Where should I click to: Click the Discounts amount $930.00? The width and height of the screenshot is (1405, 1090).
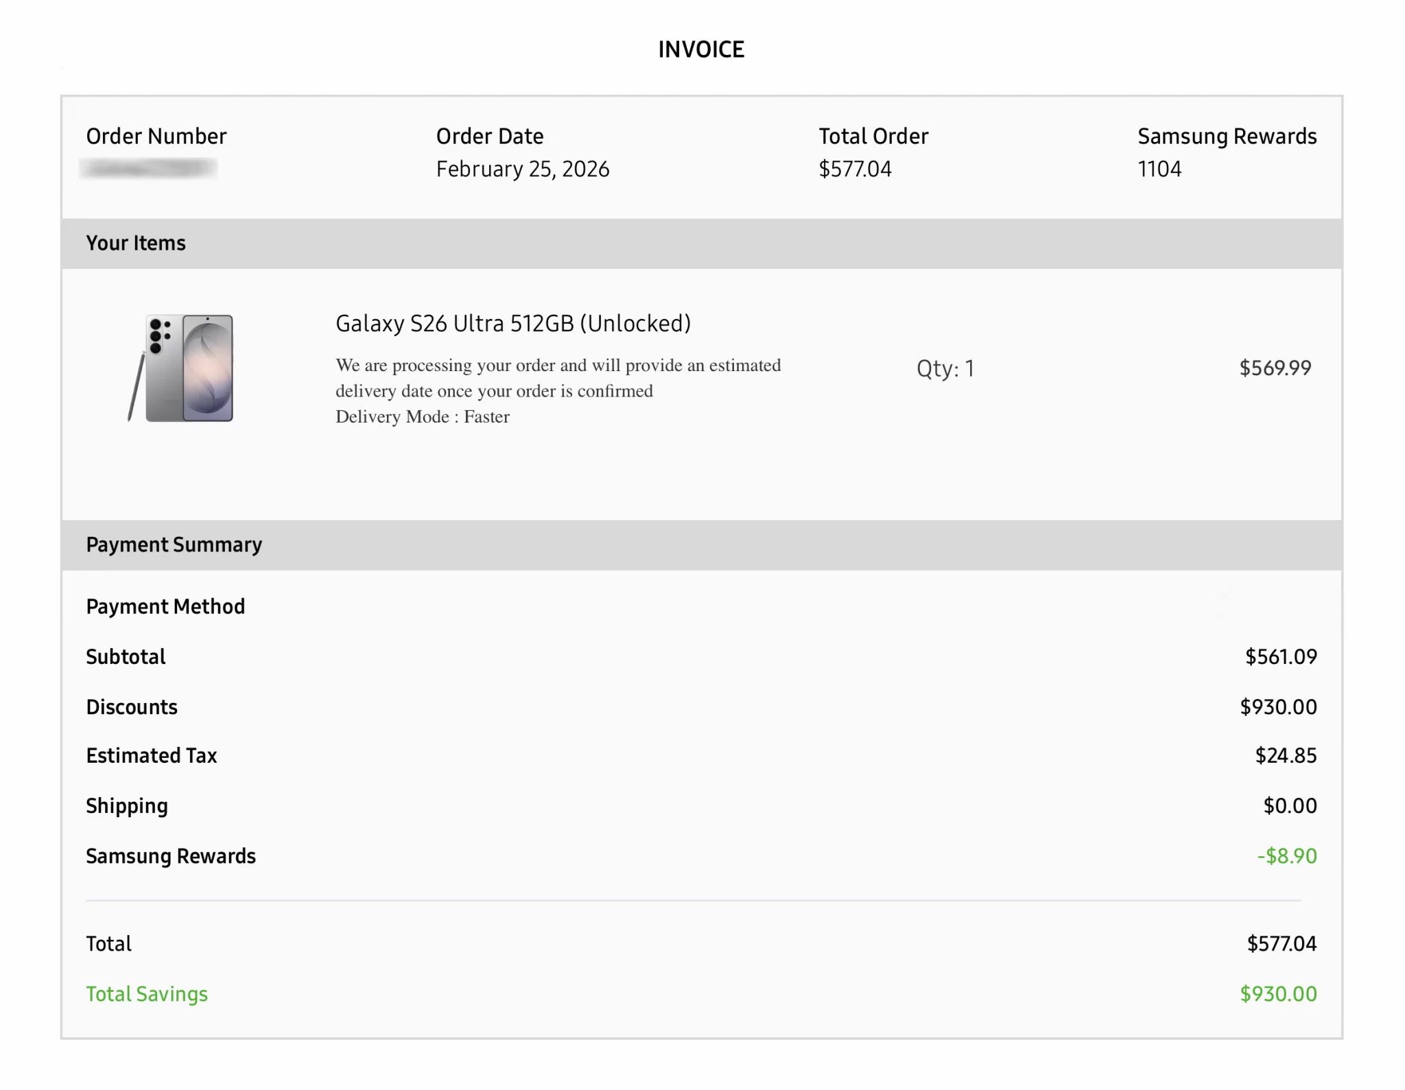tap(1278, 707)
